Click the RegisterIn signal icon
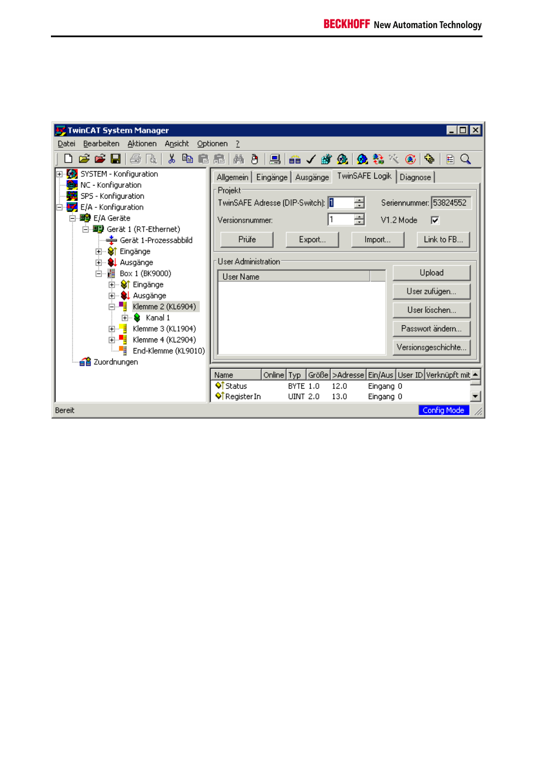 click(219, 396)
